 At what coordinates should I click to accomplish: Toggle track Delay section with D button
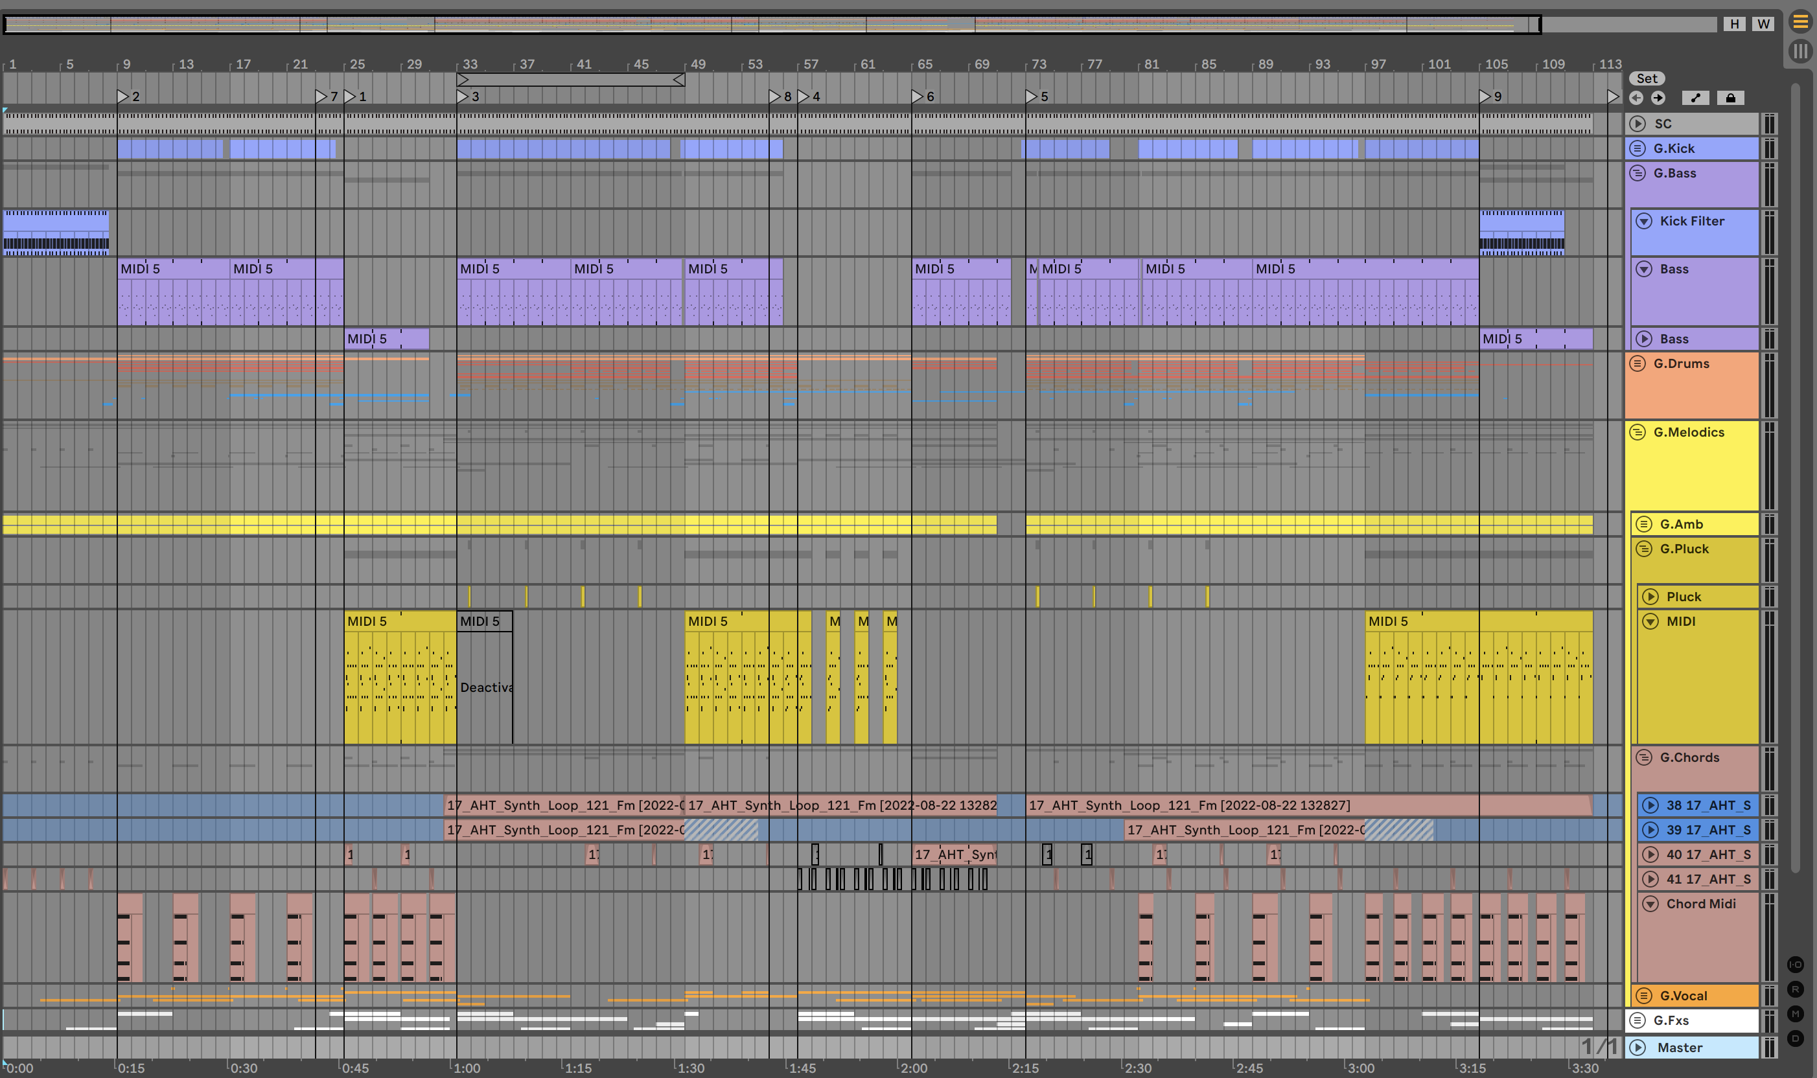click(x=1795, y=1038)
